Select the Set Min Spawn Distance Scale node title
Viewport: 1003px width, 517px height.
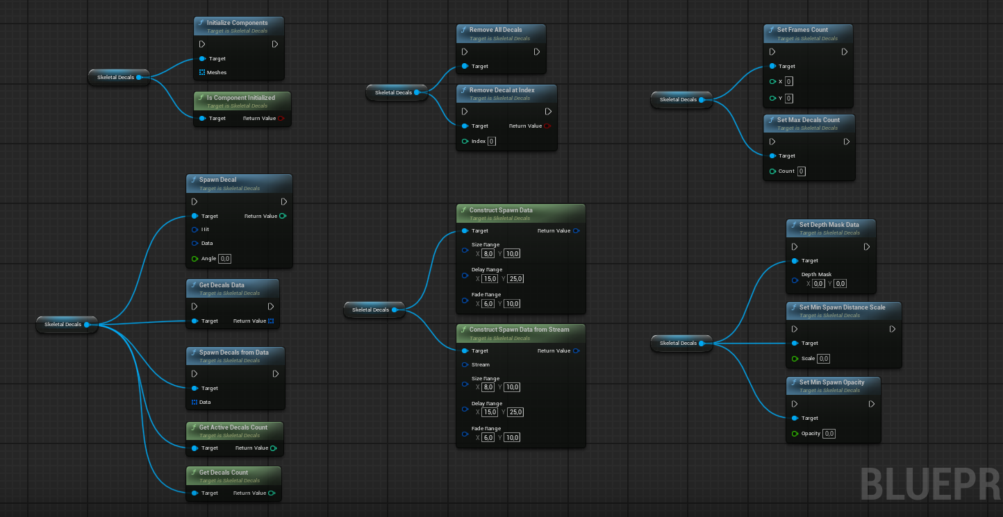coord(842,307)
